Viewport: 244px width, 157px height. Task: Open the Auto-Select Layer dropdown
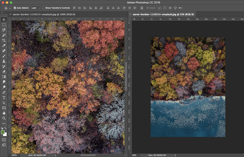(36, 8)
